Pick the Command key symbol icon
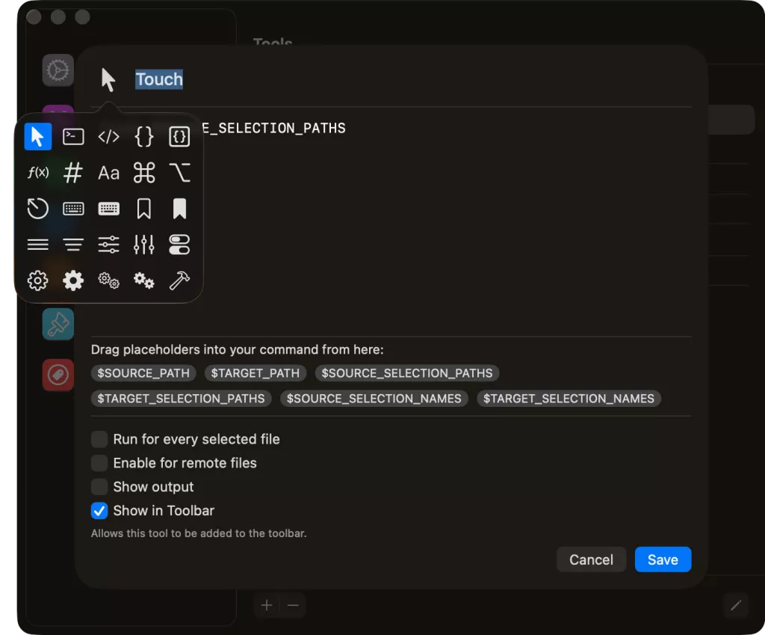The width and height of the screenshot is (765, 635). click(x=144, y=173)
